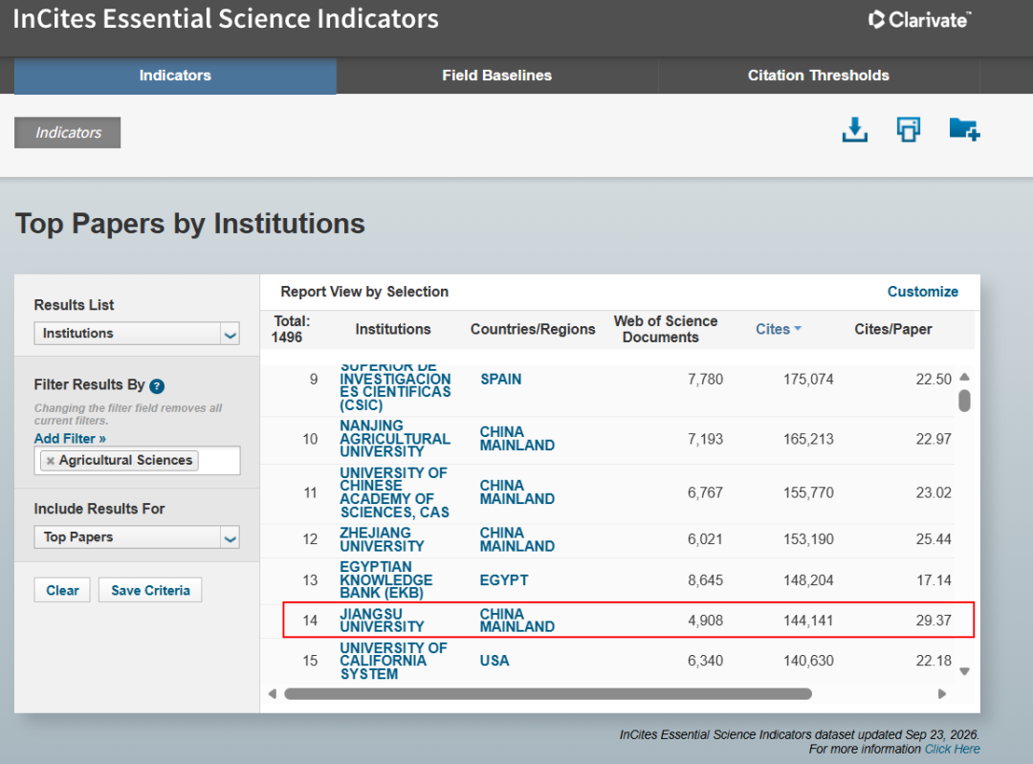Download the report using the download icon
This screenshot has height=764, width=1033.
pos(854,130)
